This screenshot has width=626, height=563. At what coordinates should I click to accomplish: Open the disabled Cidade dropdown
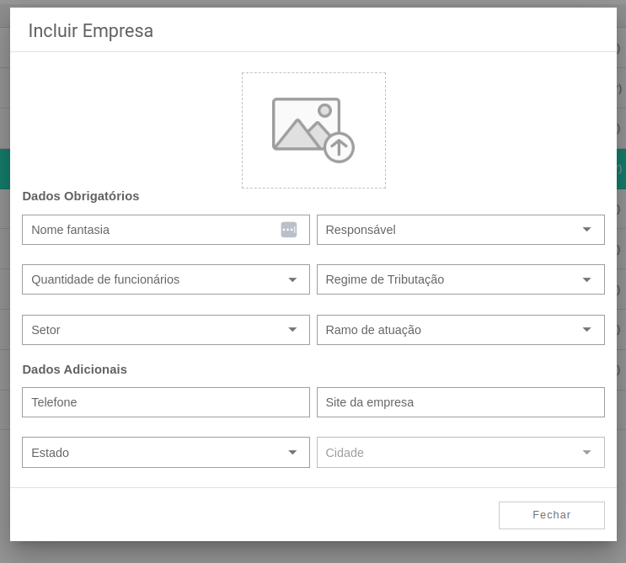[461, 452]
